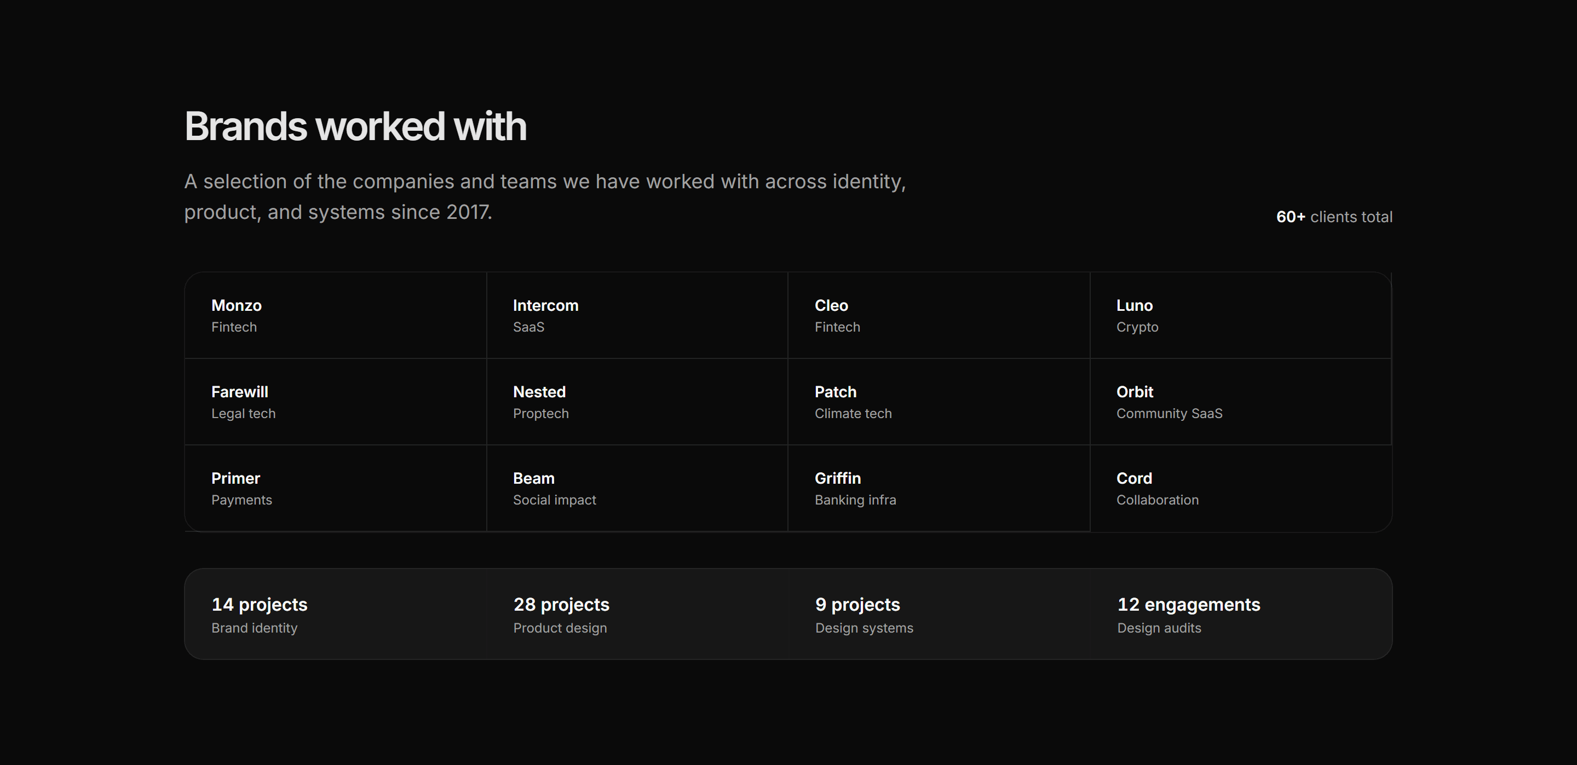1577x765 pixels.
Task: Select the Intercom brand name
Action: click(545, 305)
